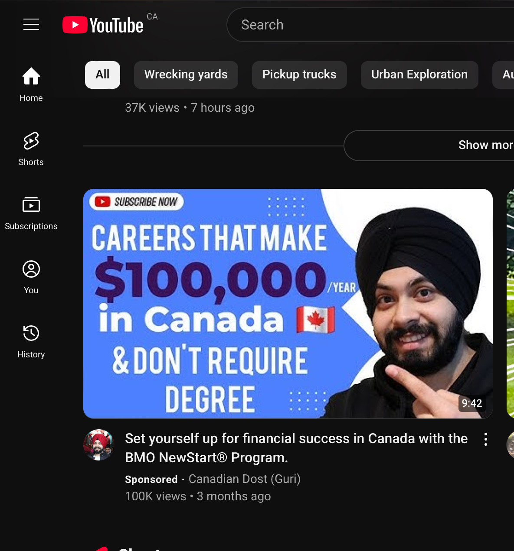Open the three-dot menu for BMO ad

coord(486,439)
